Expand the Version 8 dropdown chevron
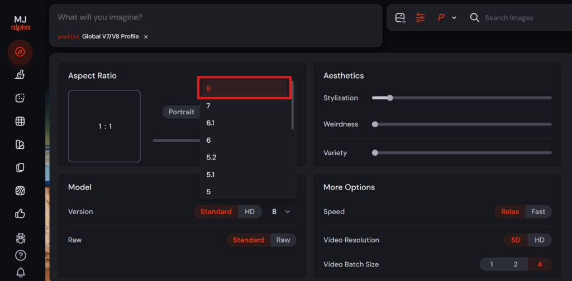 pyautogui.click(x=288, y=212)
